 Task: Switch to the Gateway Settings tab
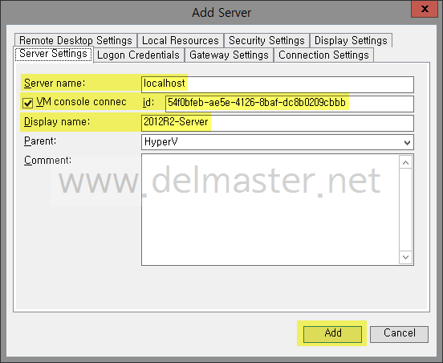(x=229, y=55)
